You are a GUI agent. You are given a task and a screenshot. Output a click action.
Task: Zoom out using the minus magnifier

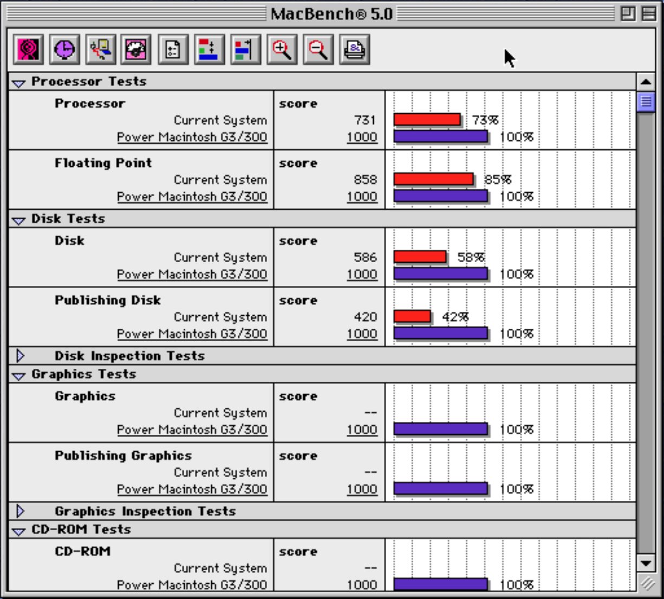318,50
